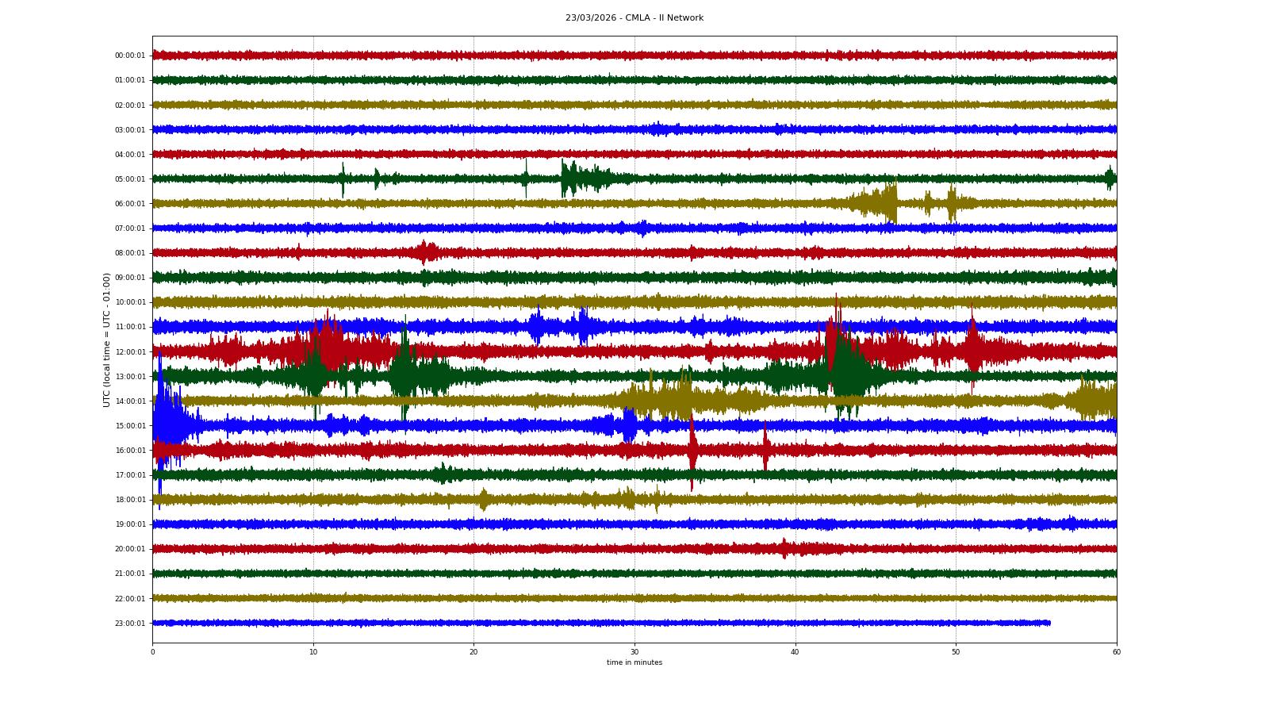Viewport: 1269px width, 714px height.
Task: Click the right end of the 23:00 blue trace
Action: tap(1049, 623)
